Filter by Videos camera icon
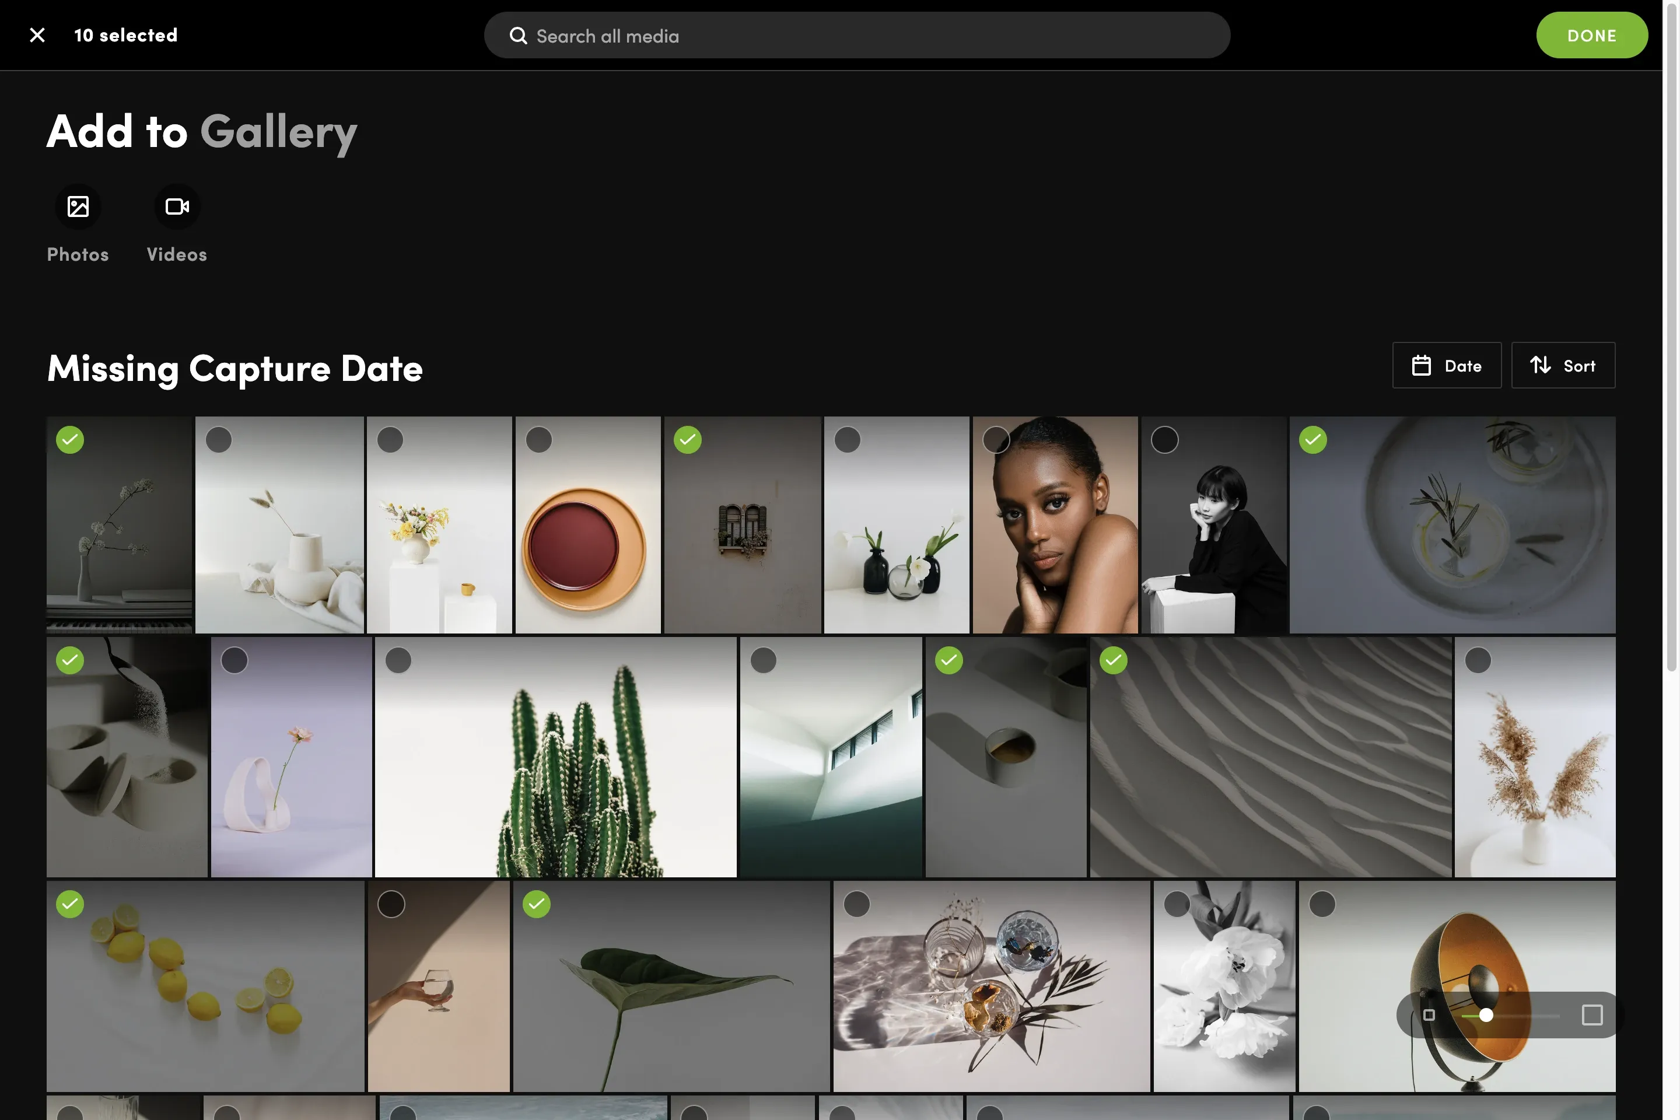The width and height of the screenshot is (1680, 1120). tap(177, 206)
